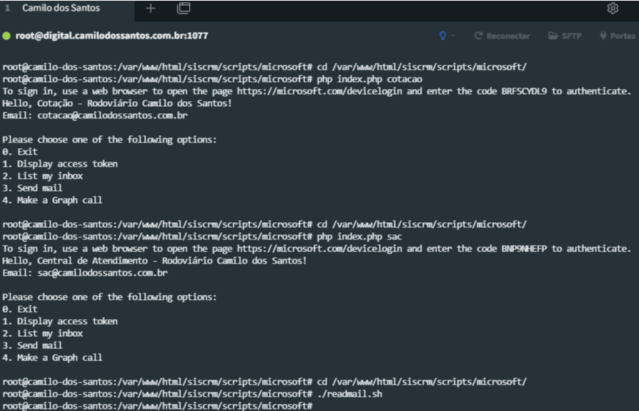Click the root@digital.camilodossantos.com.br:1077 host label

click(112, 36)
